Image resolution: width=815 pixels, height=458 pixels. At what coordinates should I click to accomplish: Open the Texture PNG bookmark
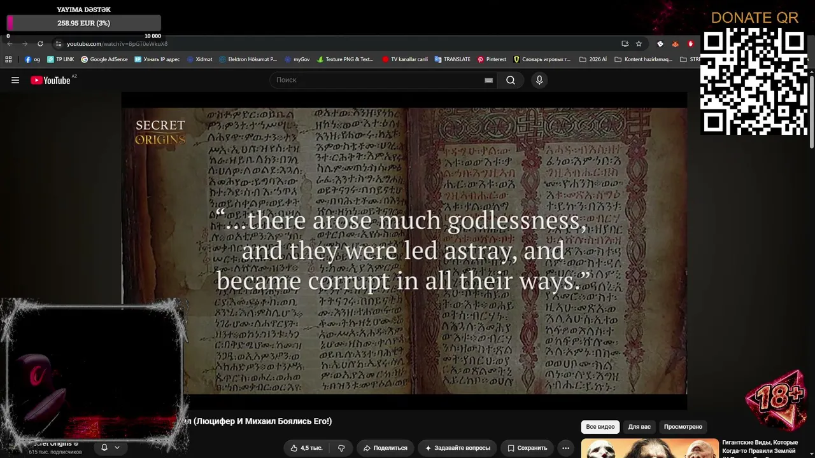[345, 59]
